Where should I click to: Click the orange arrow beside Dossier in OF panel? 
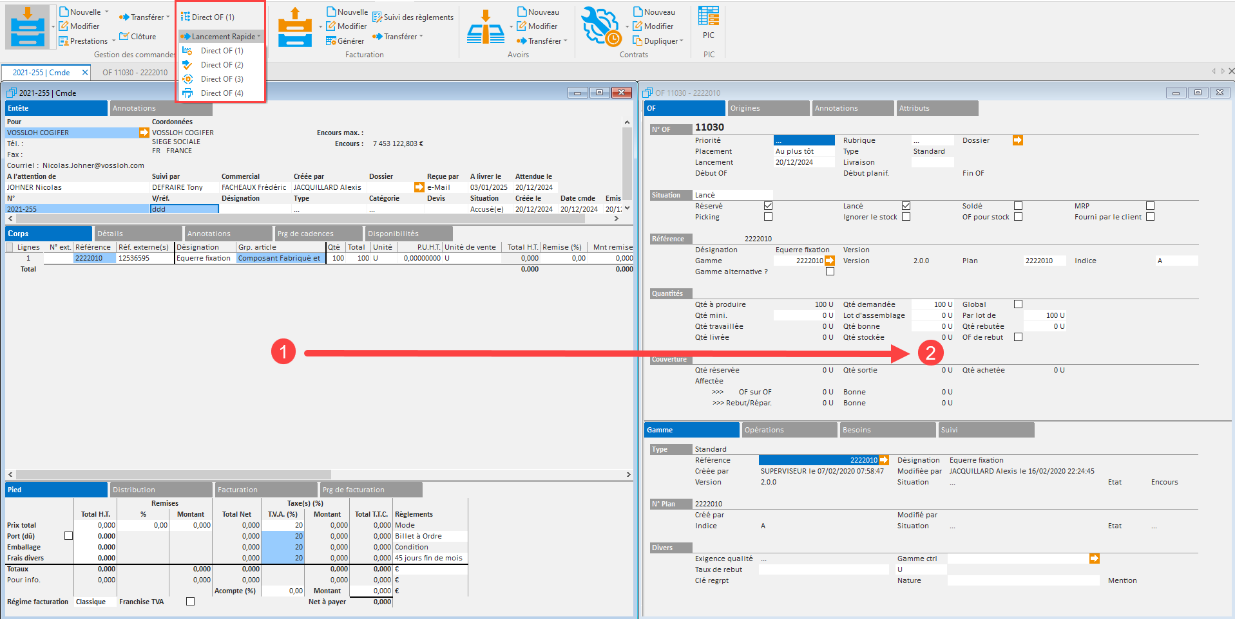point(1017,140)
